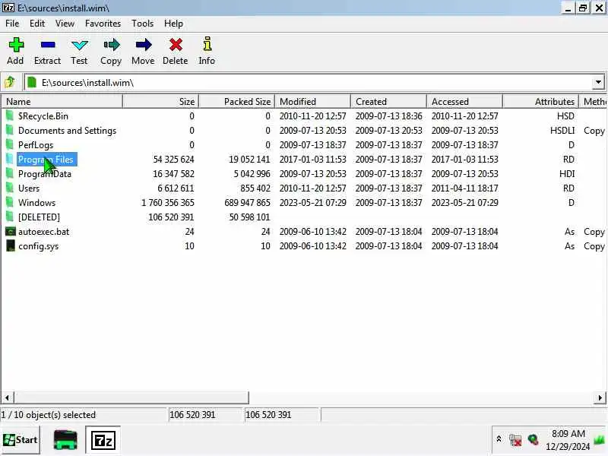Click the green Add plus icon

click(16, 45)
